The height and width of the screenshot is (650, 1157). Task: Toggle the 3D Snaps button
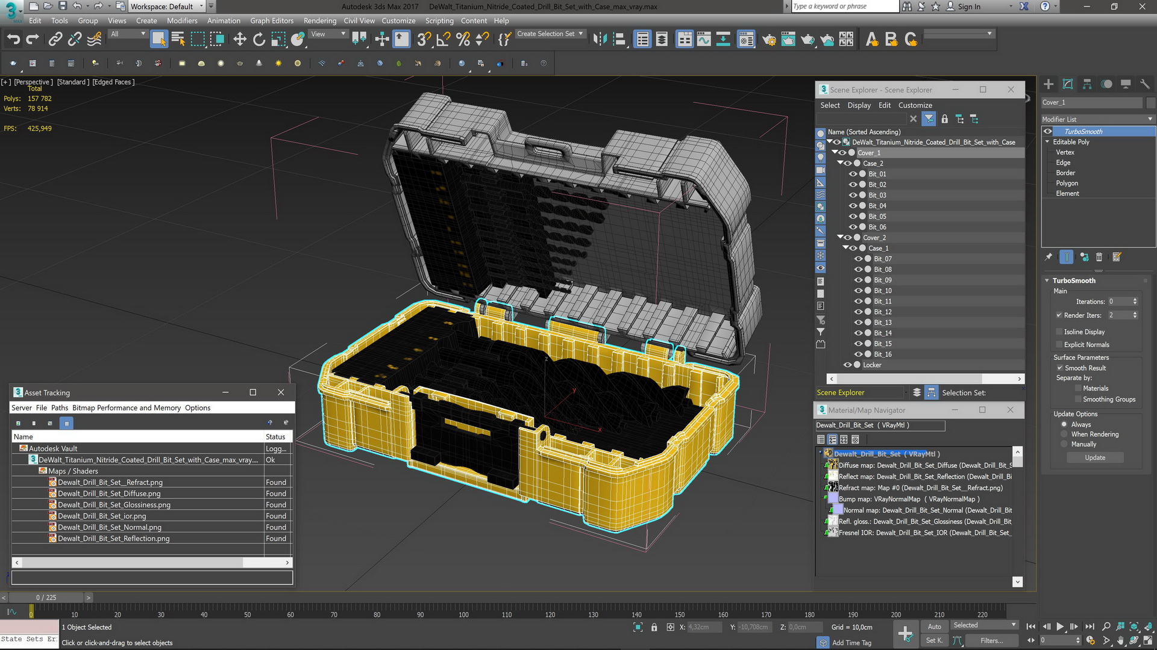(424, 40)
